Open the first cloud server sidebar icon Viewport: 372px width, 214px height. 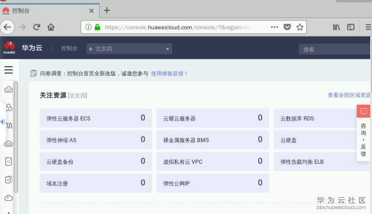pyautogui.click(x=9, y=89)
